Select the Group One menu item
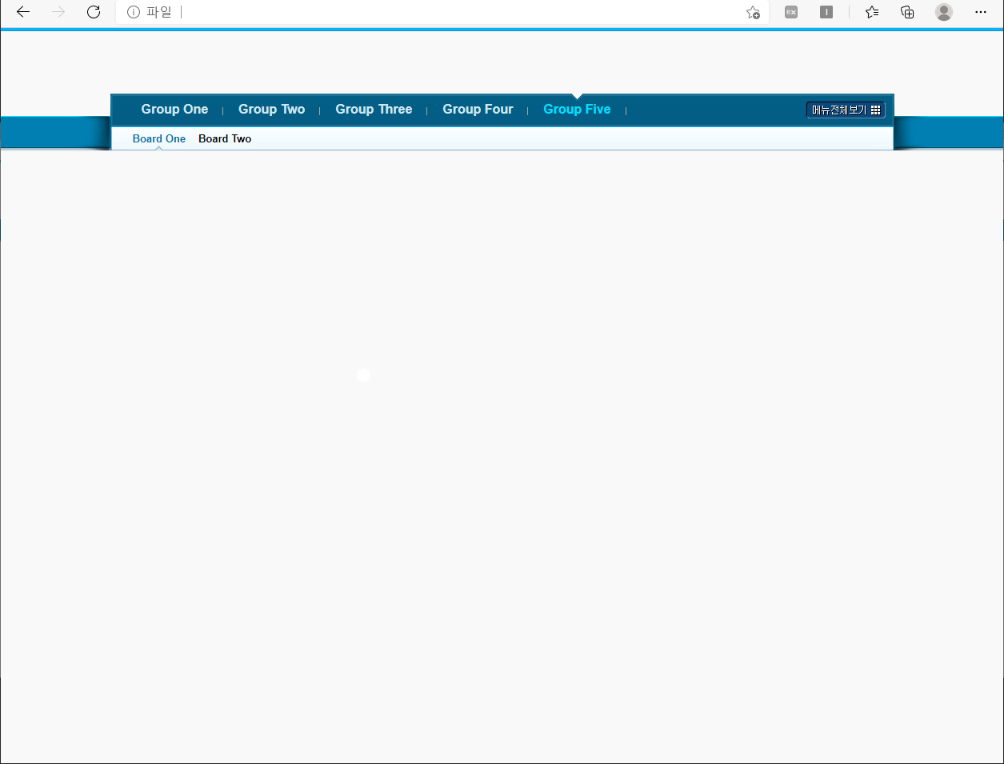Screen dimensions: 1004x764 (x=174, y=110)
